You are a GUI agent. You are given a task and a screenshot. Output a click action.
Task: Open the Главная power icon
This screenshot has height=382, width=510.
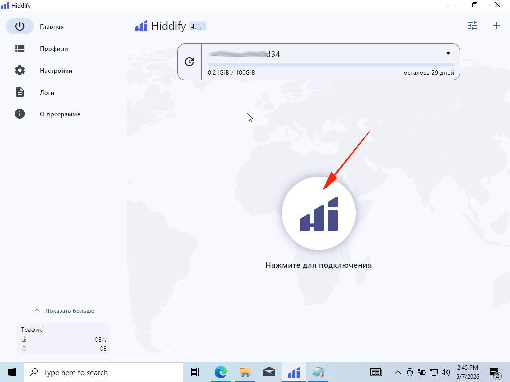(20, 26)
